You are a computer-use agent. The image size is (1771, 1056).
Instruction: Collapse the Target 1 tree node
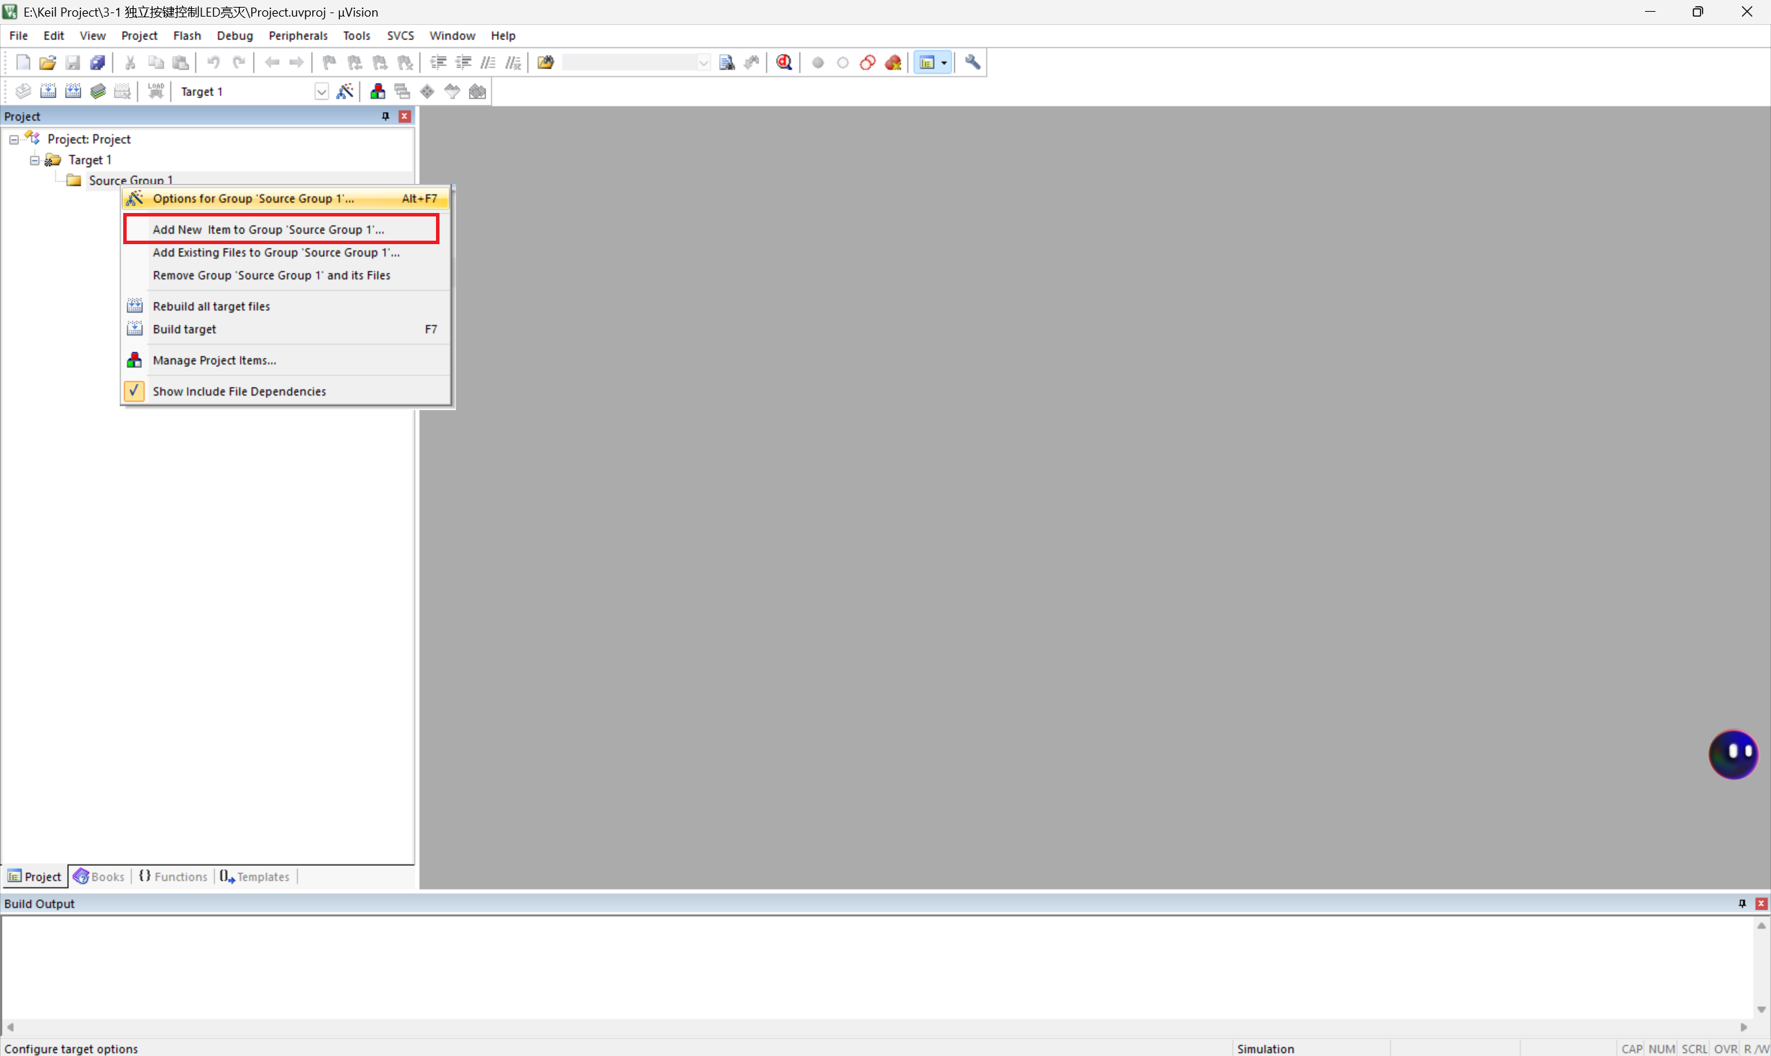[x=34, y=160]
